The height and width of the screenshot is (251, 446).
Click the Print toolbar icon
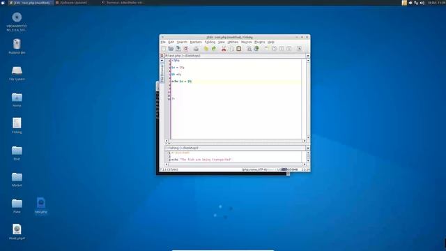(196, 49)
